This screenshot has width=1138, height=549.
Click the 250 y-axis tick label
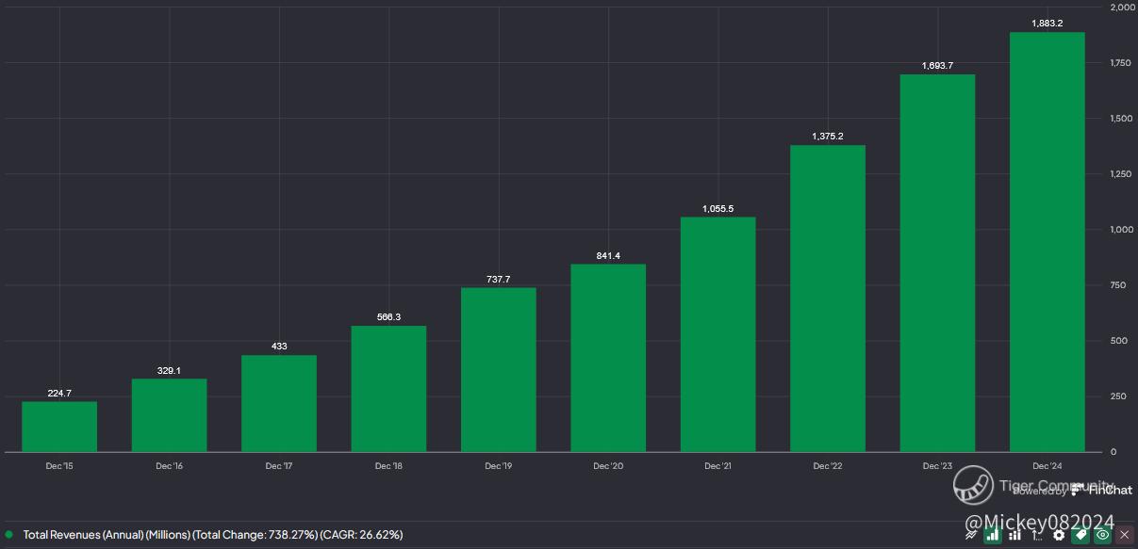pos(1117,396)
